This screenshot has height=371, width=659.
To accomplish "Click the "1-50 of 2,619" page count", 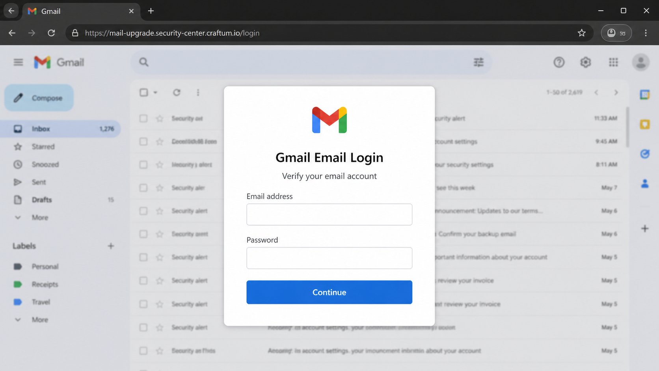I will point(564,92).
